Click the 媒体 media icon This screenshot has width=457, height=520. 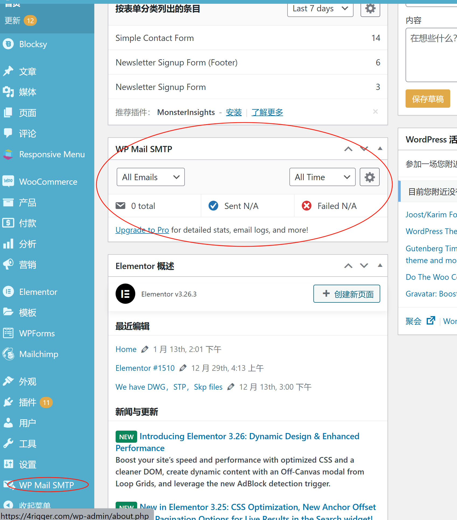tap(8, 92)
